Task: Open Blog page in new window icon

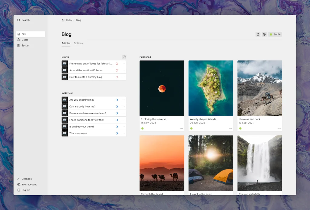Action: tap(258, 34)
